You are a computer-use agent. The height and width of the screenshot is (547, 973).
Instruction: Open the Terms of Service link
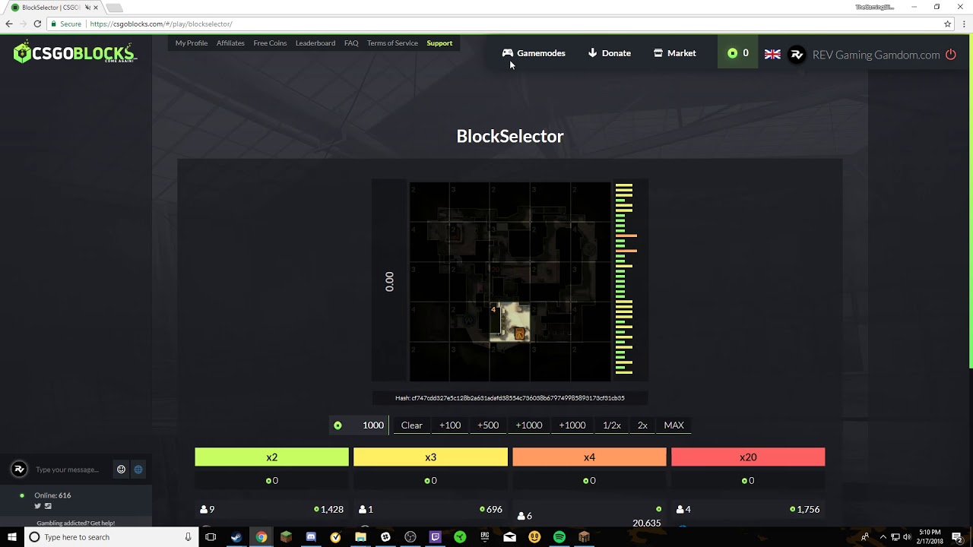pyautogui.click(x=392, y=43)
